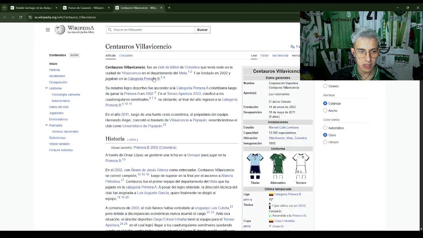Select the Grande text size option

[325, 86]
